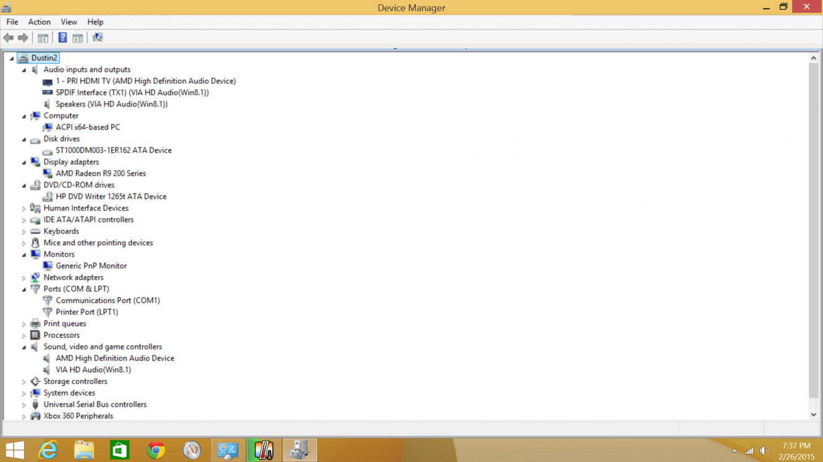Click the DVD/CD-ROM drives category icon
The image size is (823, 462).
point(35,185)
